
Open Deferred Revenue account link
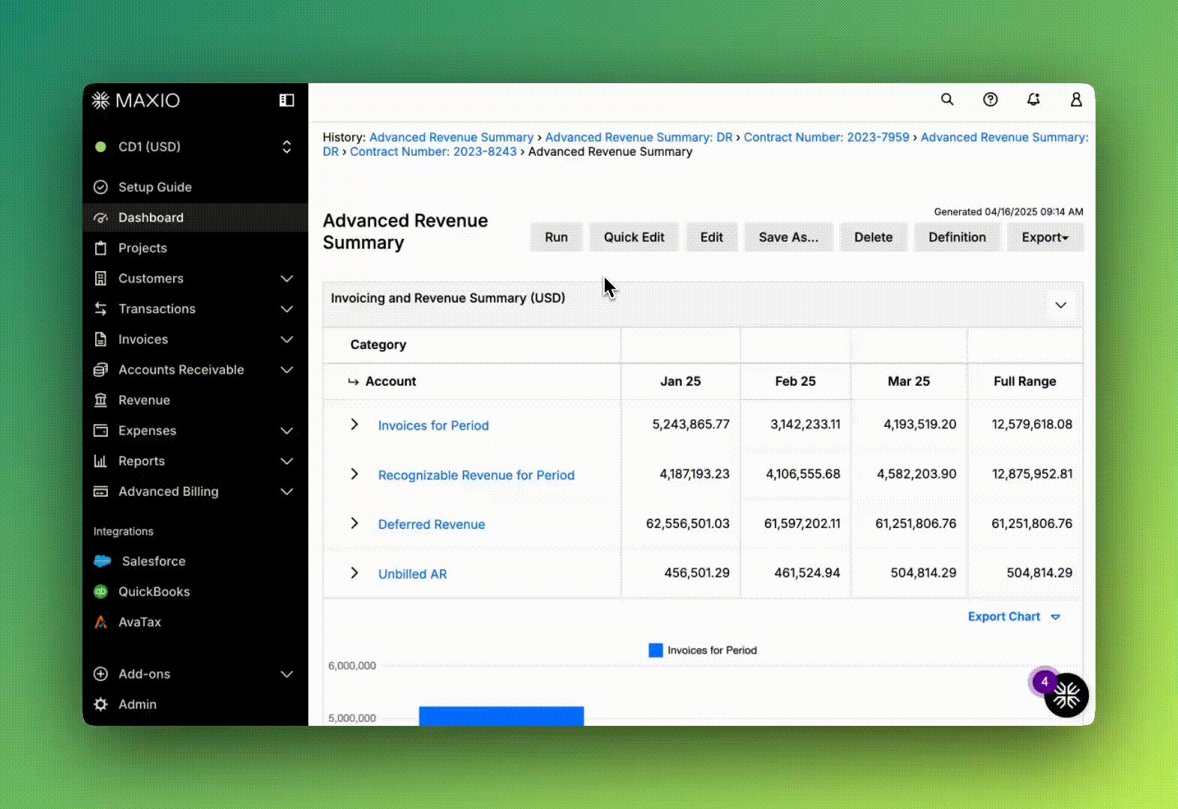click(432, 524)
